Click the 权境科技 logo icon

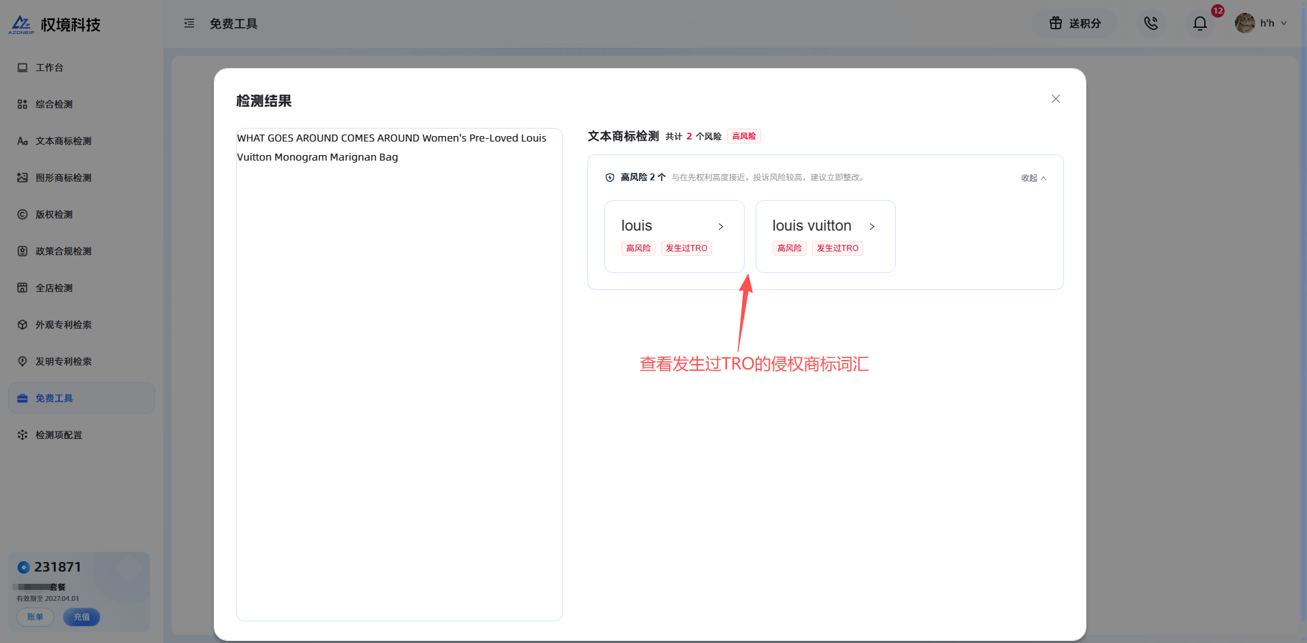coord(21,24)
